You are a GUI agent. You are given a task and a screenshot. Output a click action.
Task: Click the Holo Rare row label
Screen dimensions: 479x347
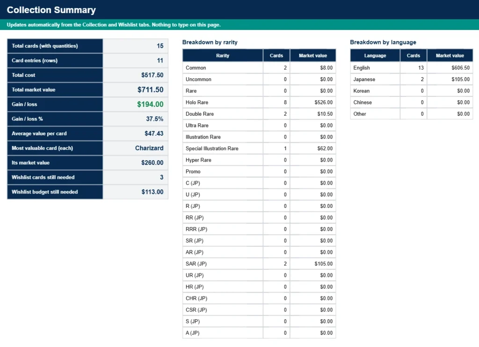point(197,103)
